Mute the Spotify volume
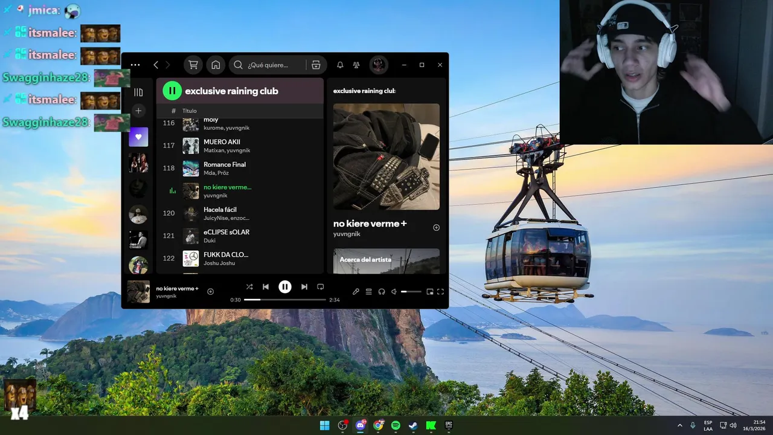 click(x=394, y=292)
